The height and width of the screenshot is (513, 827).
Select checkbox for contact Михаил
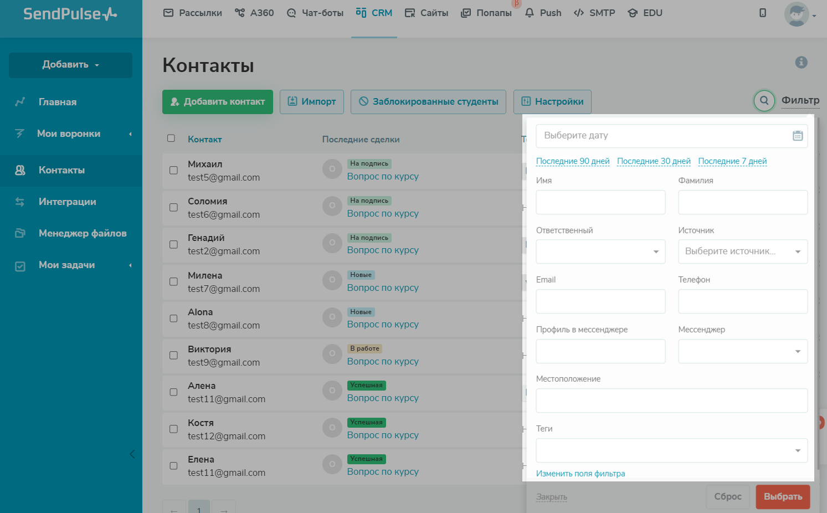[173, 171]
